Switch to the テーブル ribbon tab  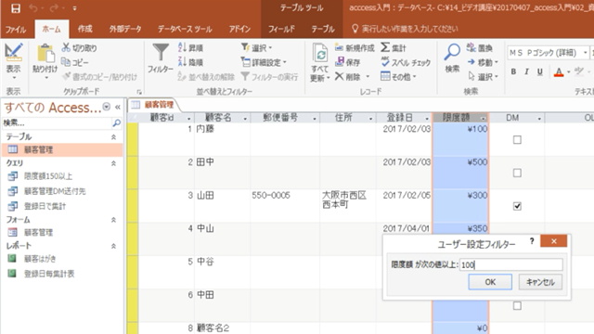coord(323,29)
